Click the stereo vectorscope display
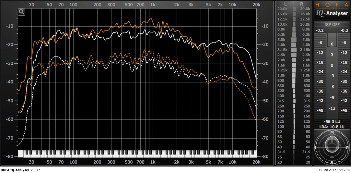 coord(332,147)
